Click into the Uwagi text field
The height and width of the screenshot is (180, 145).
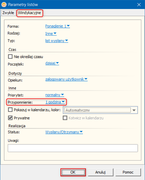73,148
